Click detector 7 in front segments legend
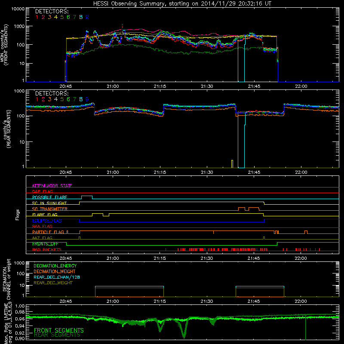The width and height of the screenshot is (344, 344). [74, 17]
